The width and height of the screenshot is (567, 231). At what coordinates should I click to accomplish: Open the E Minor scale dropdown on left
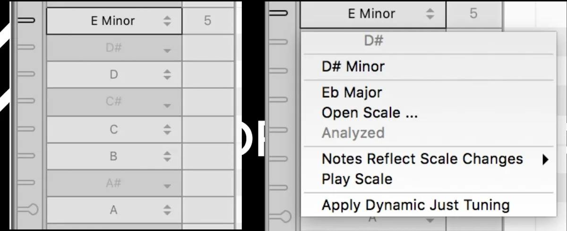(x=114, y=21)
